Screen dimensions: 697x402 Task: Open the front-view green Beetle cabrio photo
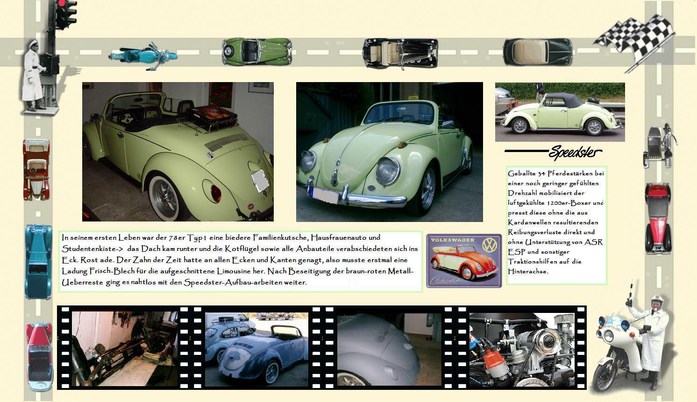click(x=389, y=152)
